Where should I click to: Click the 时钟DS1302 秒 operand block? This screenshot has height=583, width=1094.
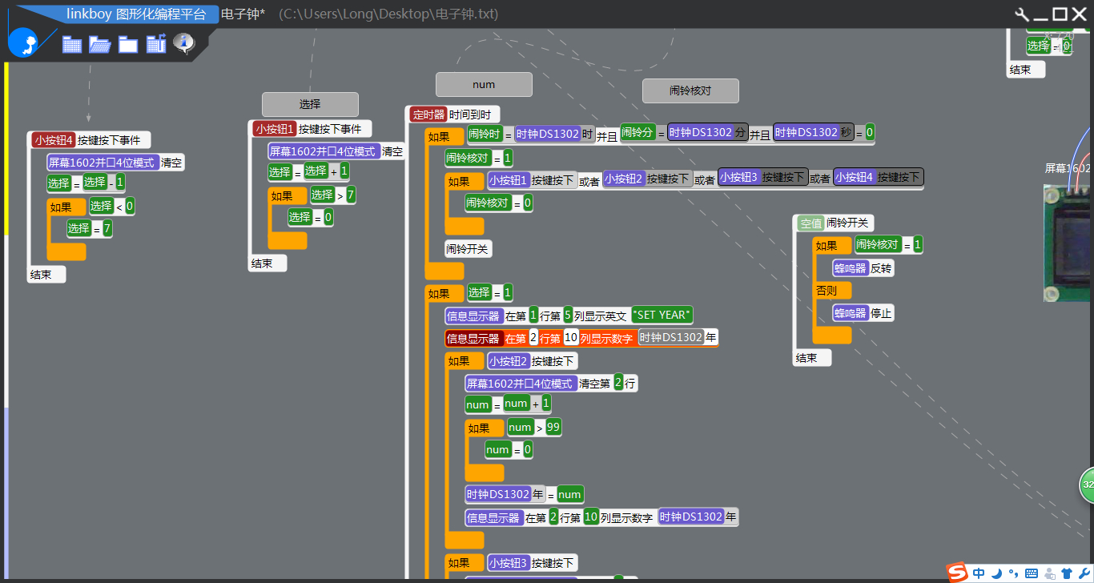coord(814,132)
